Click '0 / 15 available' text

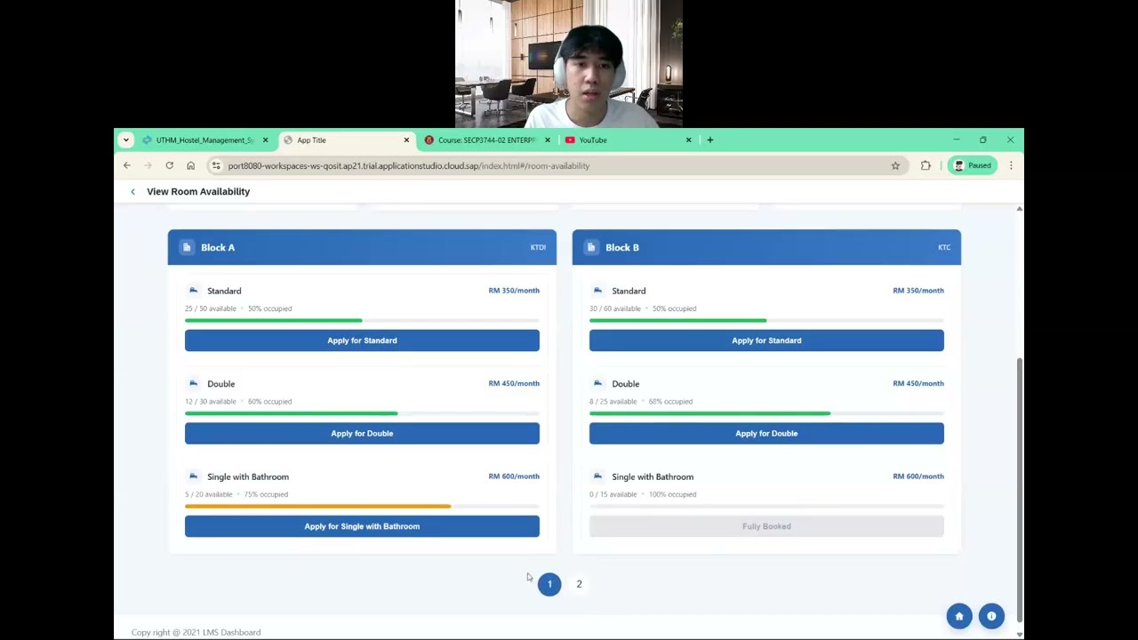[x=613, y=494]
